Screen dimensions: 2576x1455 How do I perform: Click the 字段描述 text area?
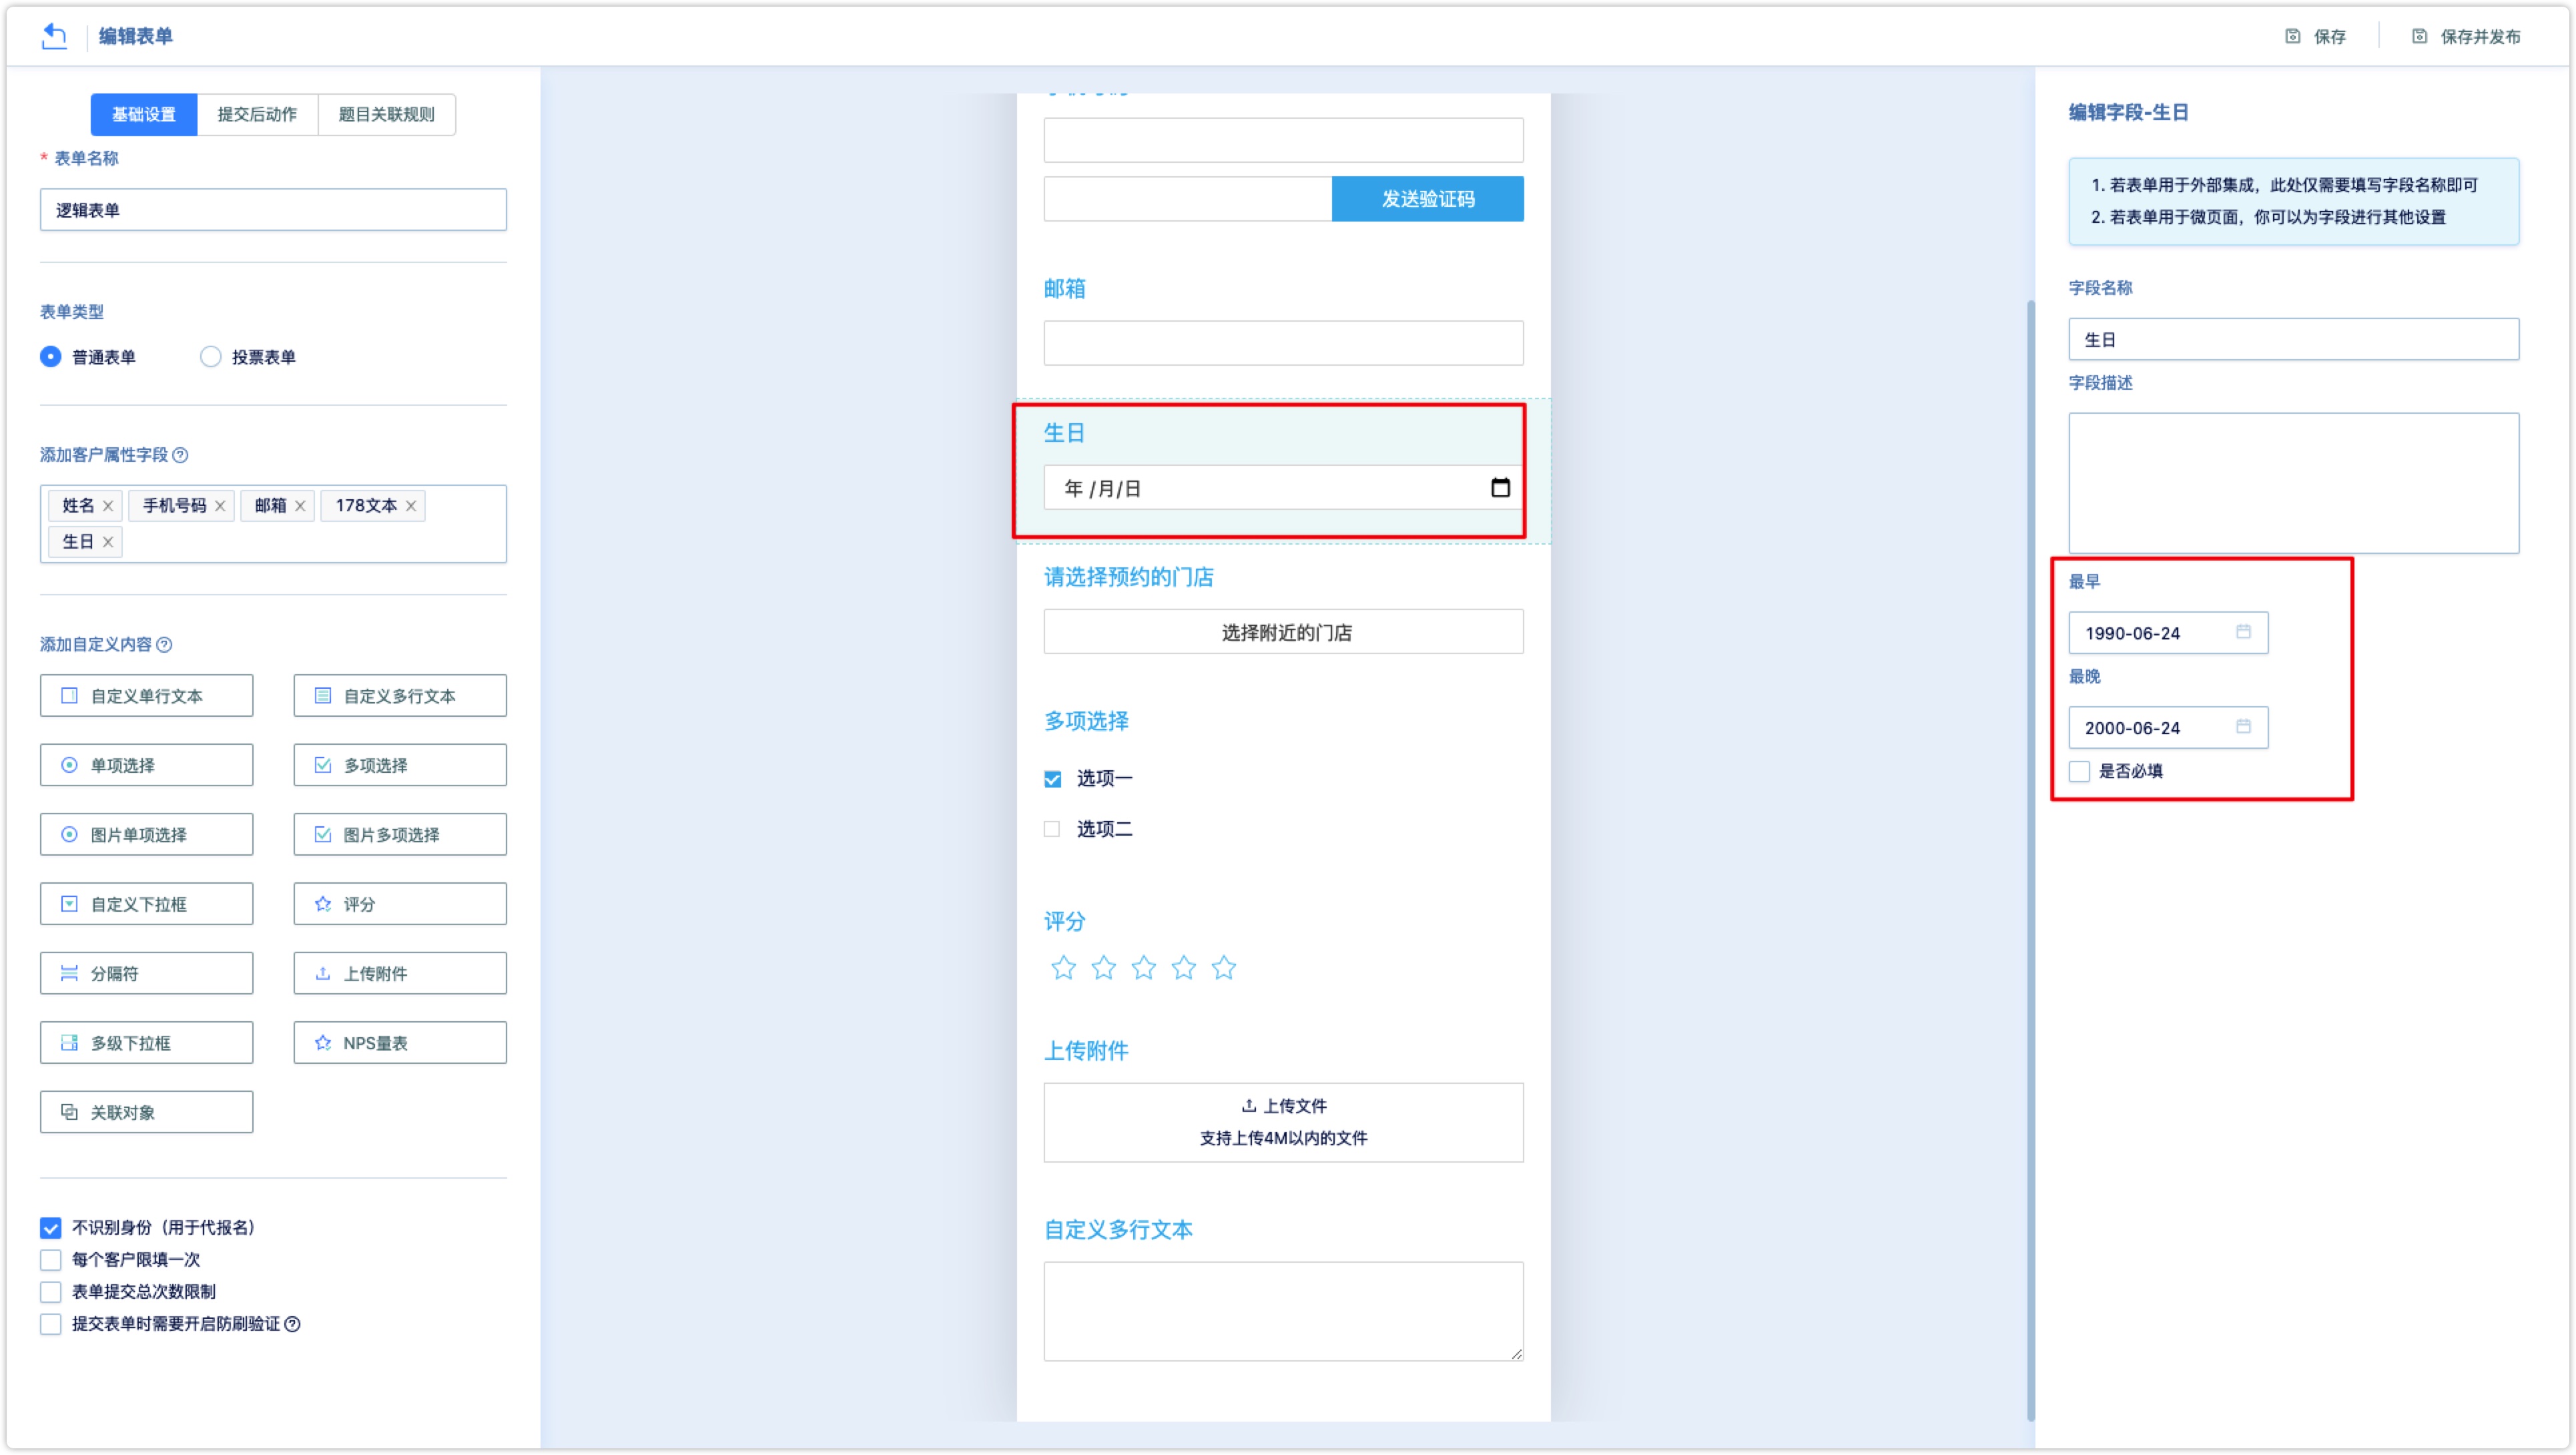[x=2293, y=483]
